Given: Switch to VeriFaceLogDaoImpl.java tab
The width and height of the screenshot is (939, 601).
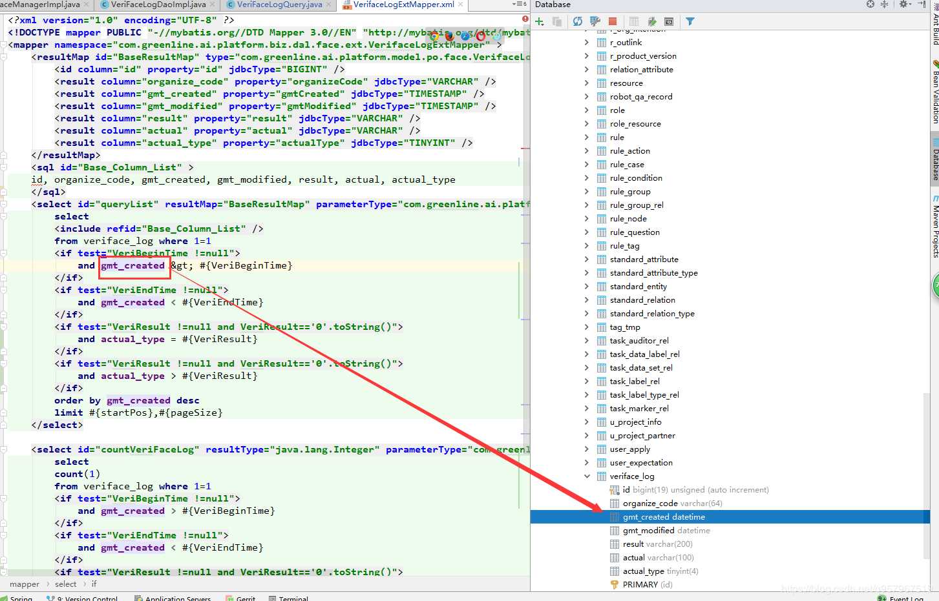Looking at the screenshot, I should pos(158,5).
